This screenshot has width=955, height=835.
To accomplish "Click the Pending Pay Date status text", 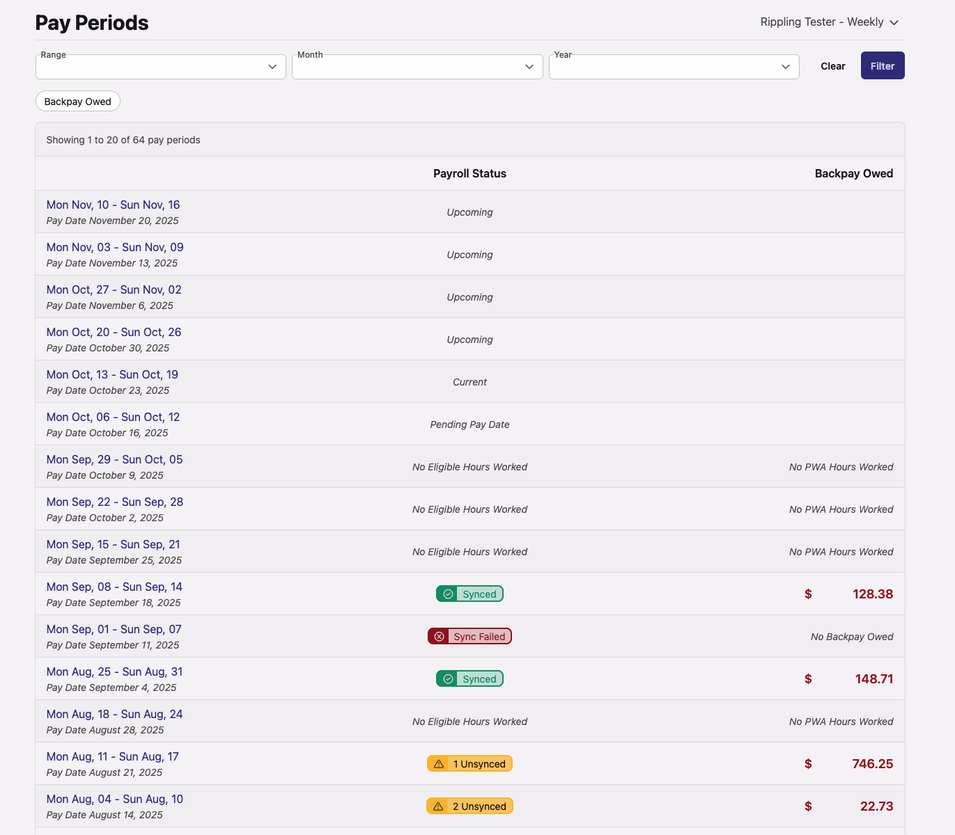I will tap(469, 424).
